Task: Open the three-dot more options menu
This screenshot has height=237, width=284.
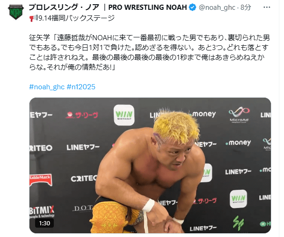Action: [267, 7]
